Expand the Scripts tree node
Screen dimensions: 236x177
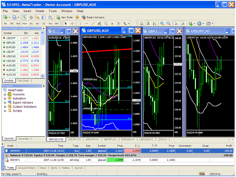point(5,111)
